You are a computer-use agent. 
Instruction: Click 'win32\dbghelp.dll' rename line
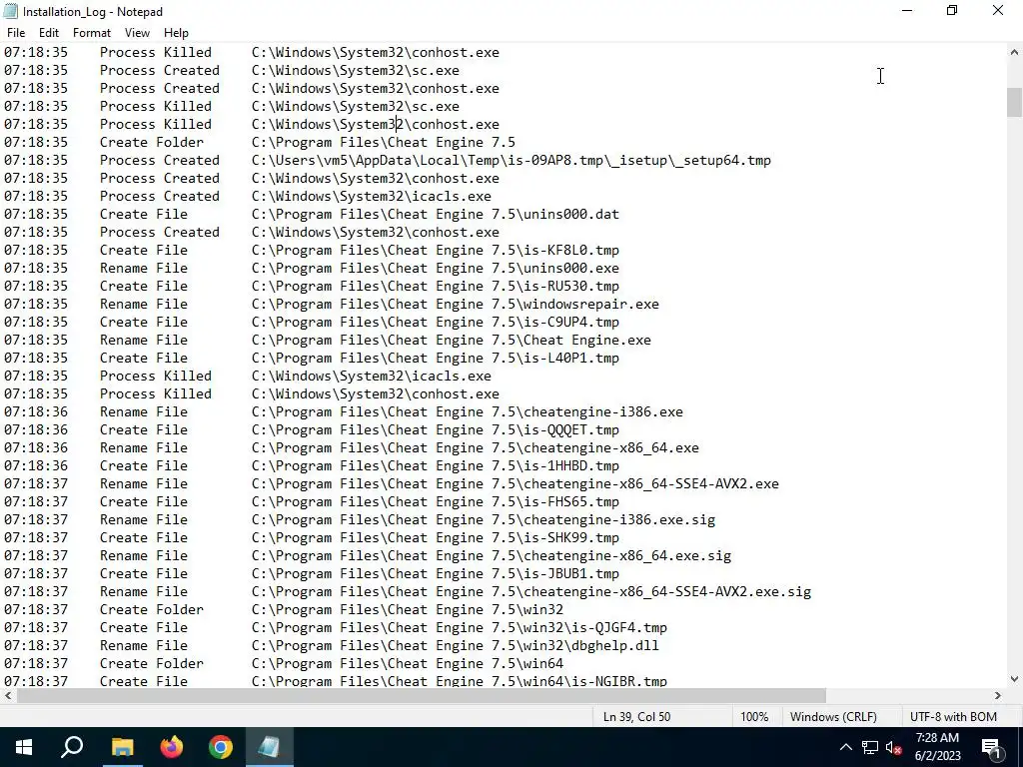click(x=332, y=646)
